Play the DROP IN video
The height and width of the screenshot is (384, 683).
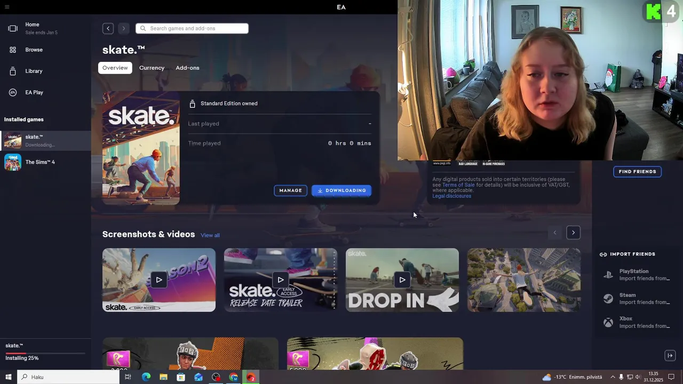[x=402, y=280]
